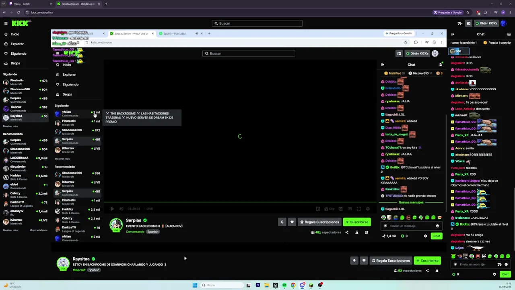Click username thinkaboutsamiii in the chat
This screenshot has width=515, height=290.
point(467,70)
